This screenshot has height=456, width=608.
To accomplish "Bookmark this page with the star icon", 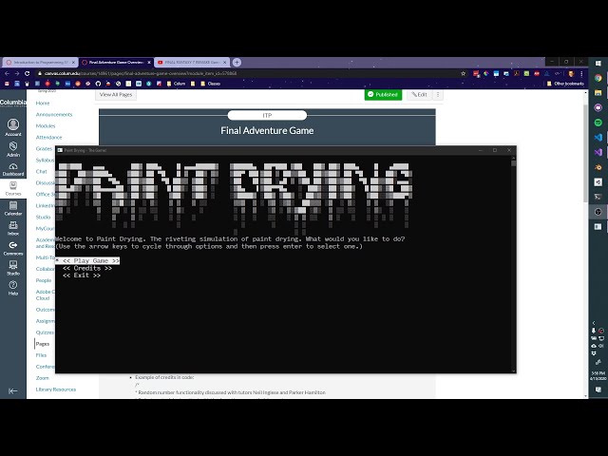I will tap(463, 73).
